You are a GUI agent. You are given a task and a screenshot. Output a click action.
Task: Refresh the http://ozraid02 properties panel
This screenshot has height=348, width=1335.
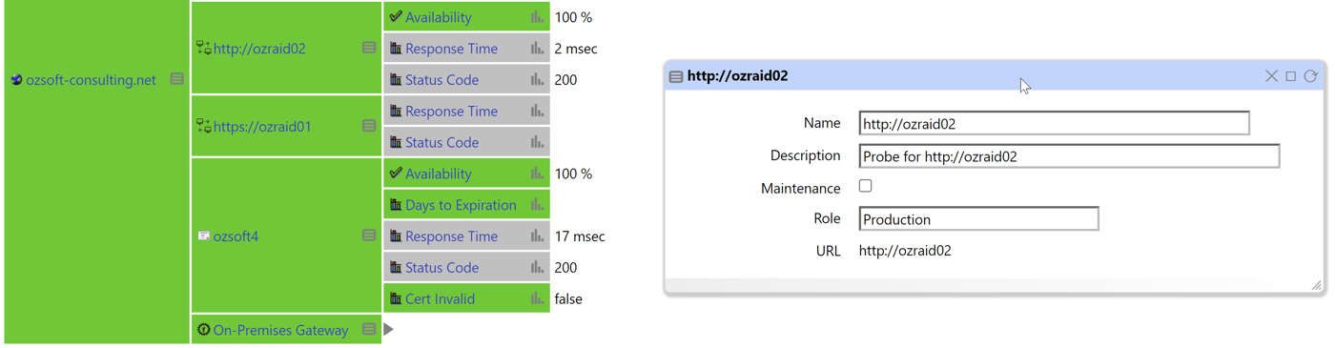(x=1311, y=75)
